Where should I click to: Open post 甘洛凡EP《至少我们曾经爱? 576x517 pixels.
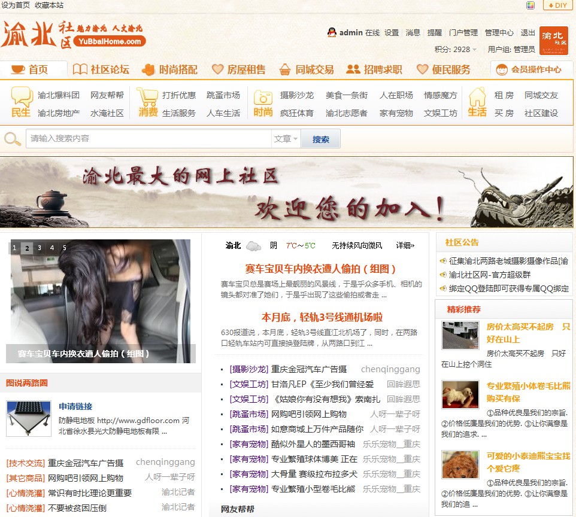point(322,384)
